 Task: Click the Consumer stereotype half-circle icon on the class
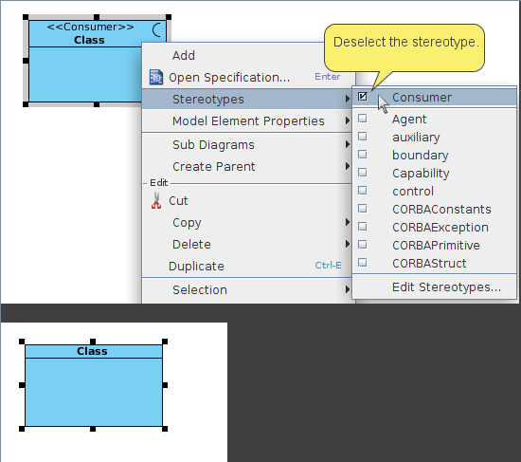[x=157, y=30]
